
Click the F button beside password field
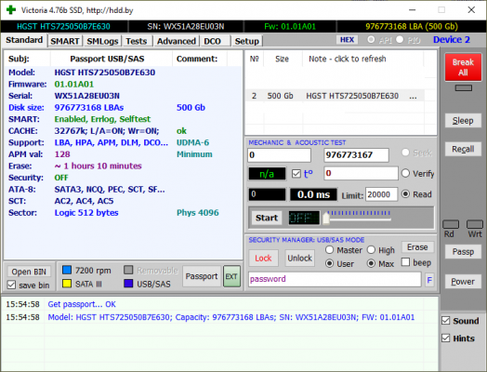429,280
